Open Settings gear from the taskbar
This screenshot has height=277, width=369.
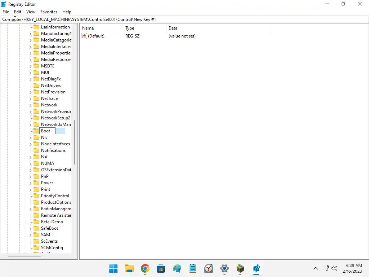click(224, 268)
